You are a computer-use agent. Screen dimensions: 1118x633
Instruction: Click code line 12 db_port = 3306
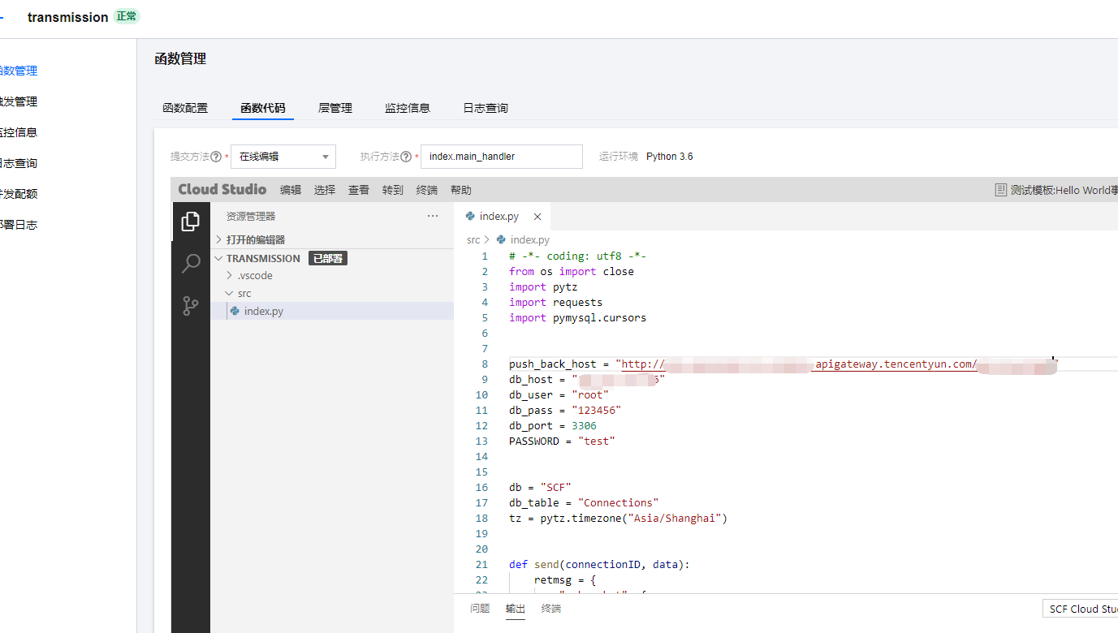tap(553, 425)
